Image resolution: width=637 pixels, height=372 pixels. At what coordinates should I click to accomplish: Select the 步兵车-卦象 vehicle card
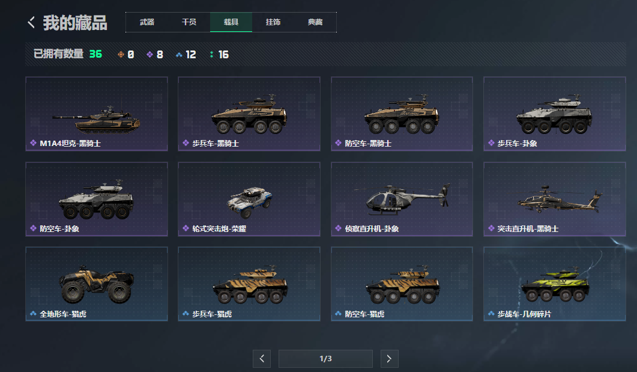click(555, 114)
